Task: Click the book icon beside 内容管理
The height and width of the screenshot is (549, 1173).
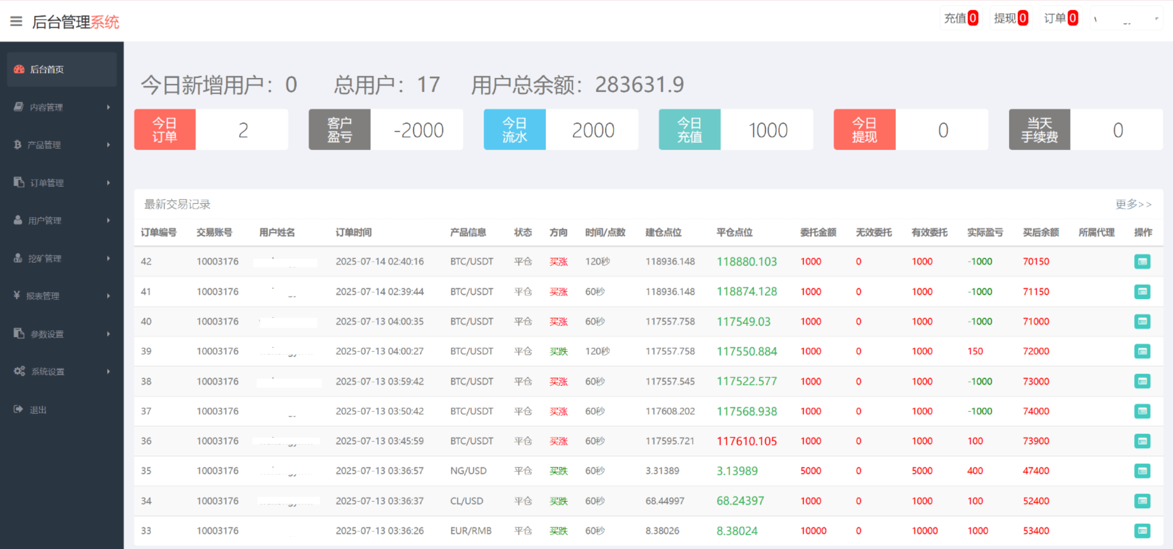Action: click(x=18, y=107)
